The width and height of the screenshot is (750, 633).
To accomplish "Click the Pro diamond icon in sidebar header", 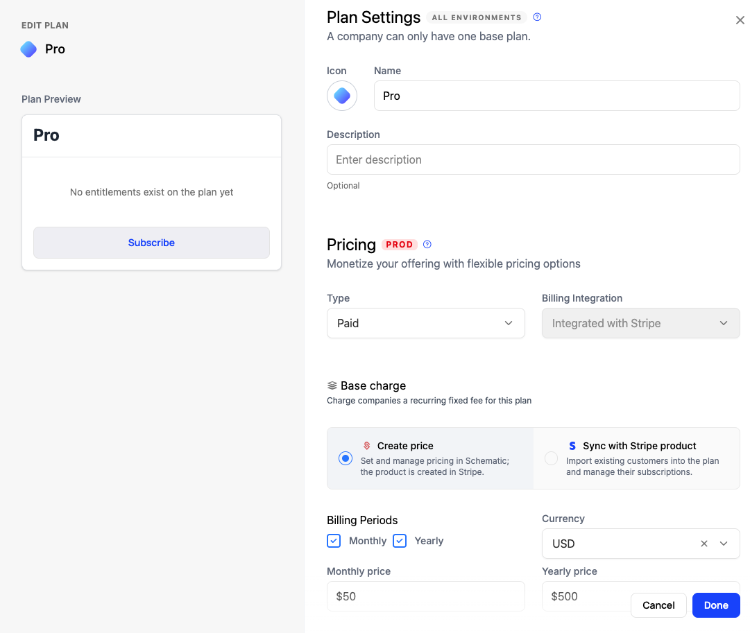I will tap(28, 49).
